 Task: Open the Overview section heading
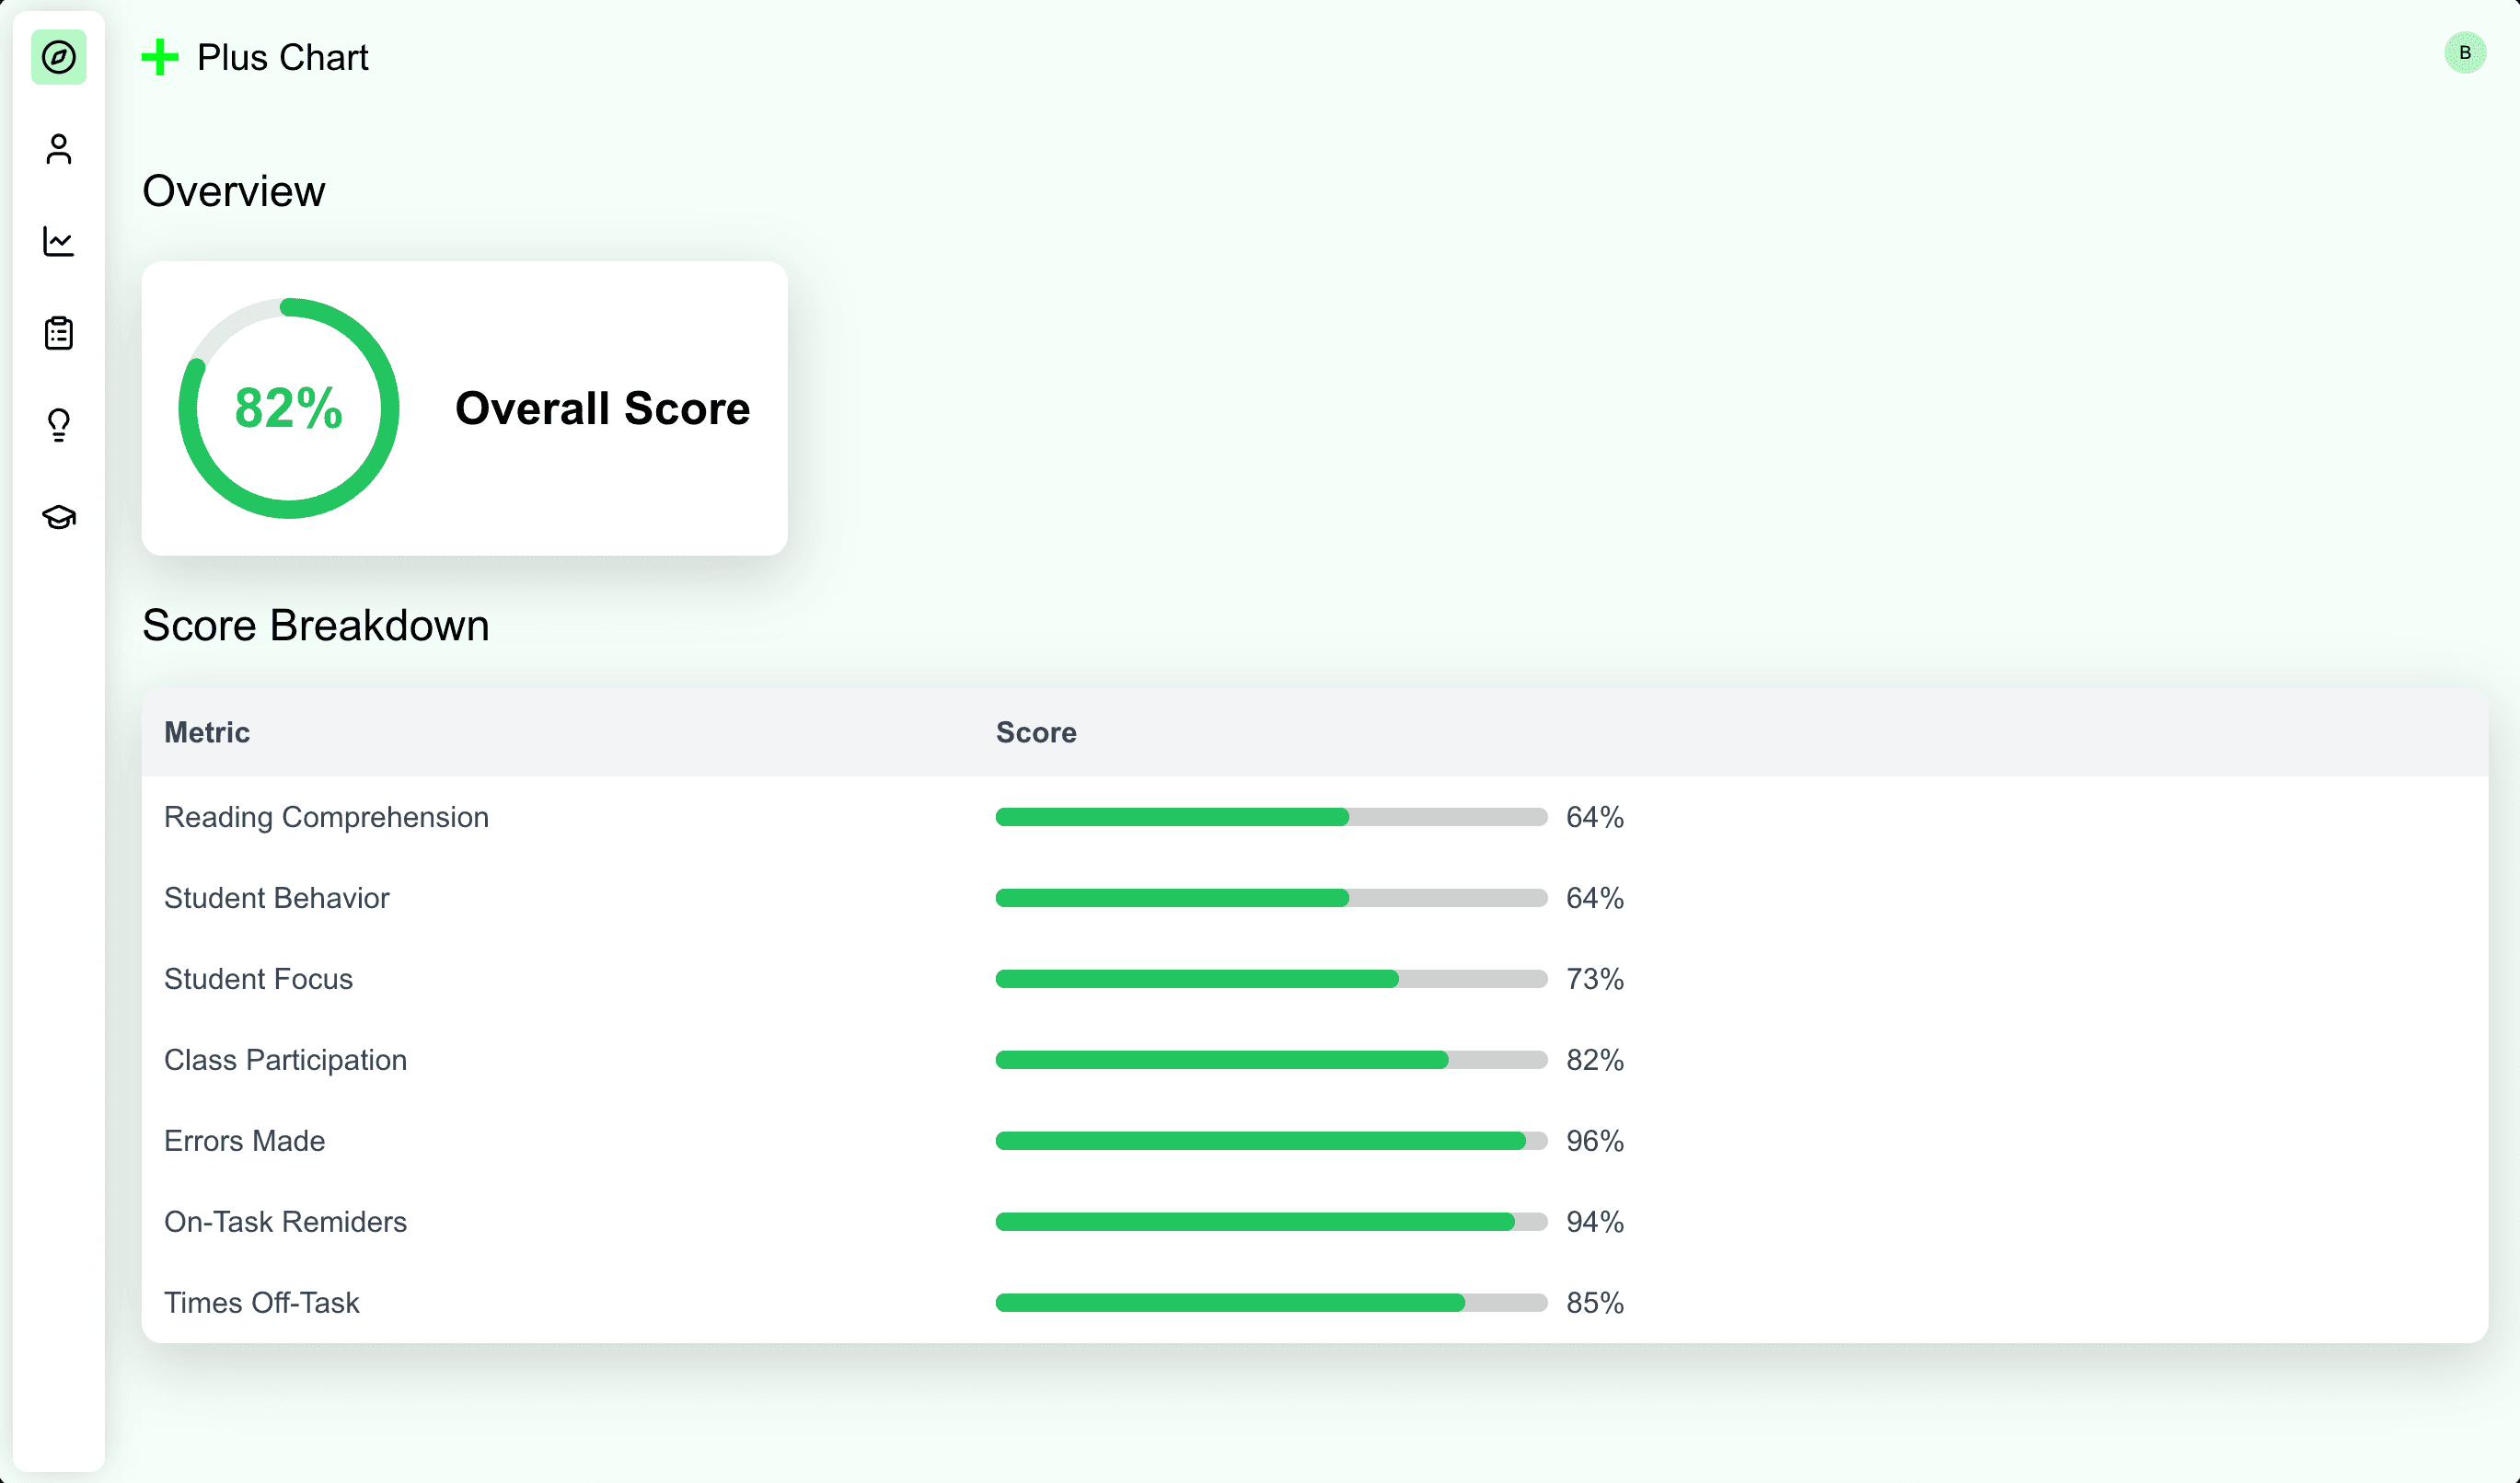click(233, 190)
